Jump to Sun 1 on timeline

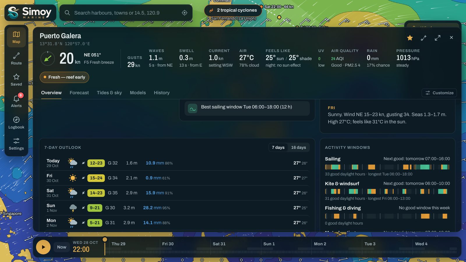click(x=269, y=244)
